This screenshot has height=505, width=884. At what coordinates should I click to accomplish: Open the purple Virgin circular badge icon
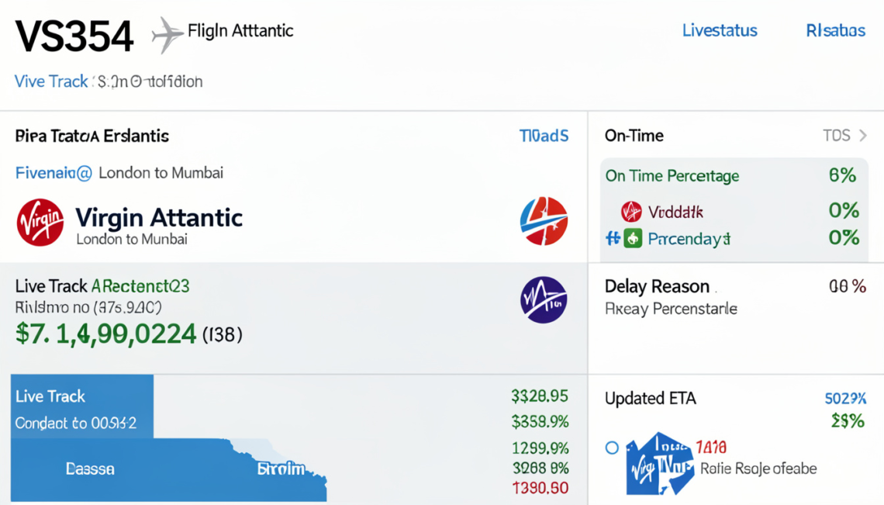(545, 298)
